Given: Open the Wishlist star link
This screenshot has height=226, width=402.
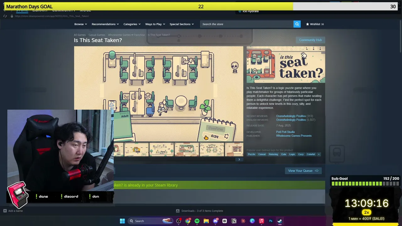Looking at the screenshot, I should coord(315,24).
